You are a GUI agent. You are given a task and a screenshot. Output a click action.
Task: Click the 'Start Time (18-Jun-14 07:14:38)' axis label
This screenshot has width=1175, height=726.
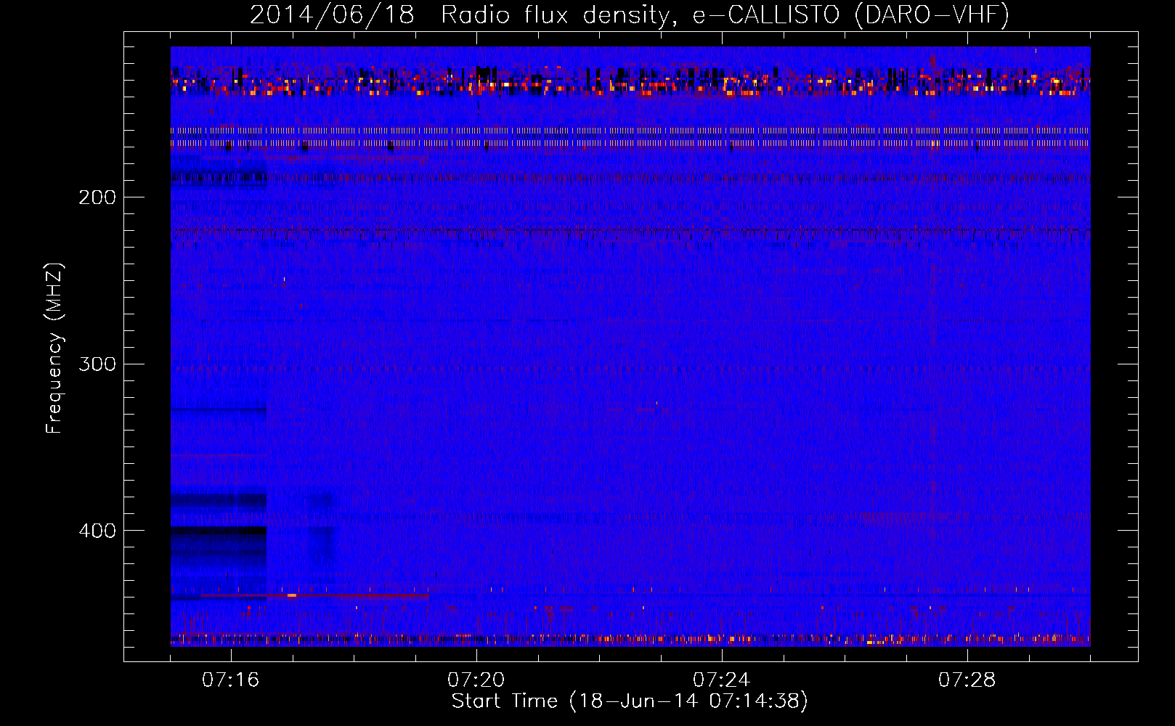[630, 701]
